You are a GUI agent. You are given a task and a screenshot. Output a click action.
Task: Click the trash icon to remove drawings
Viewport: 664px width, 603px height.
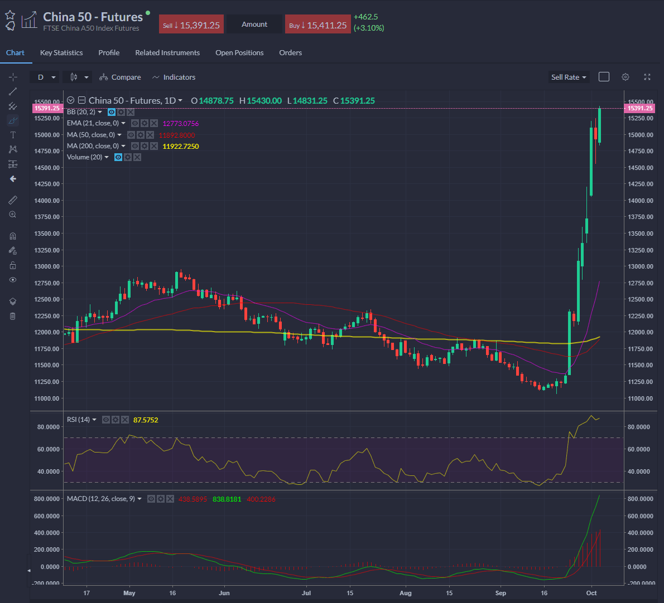[13, 317]
